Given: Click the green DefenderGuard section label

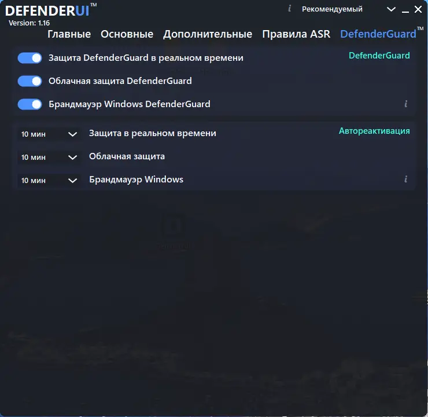Looking at the screenshot, I should [379, 56].
